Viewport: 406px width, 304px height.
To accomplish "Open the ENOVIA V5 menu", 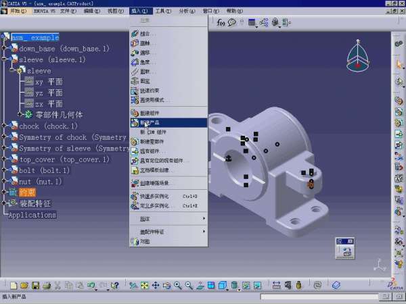I will tap(45, 11).
